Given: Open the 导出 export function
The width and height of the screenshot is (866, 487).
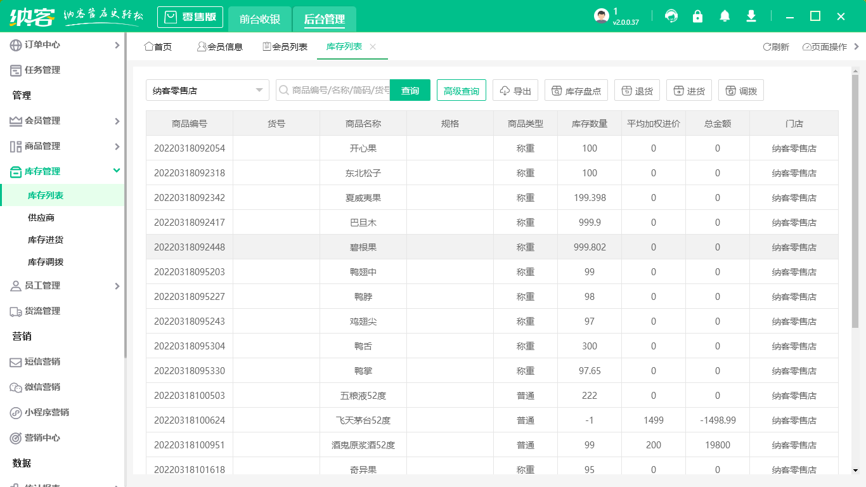Looking at the screenshot, I should coord(515,89).
